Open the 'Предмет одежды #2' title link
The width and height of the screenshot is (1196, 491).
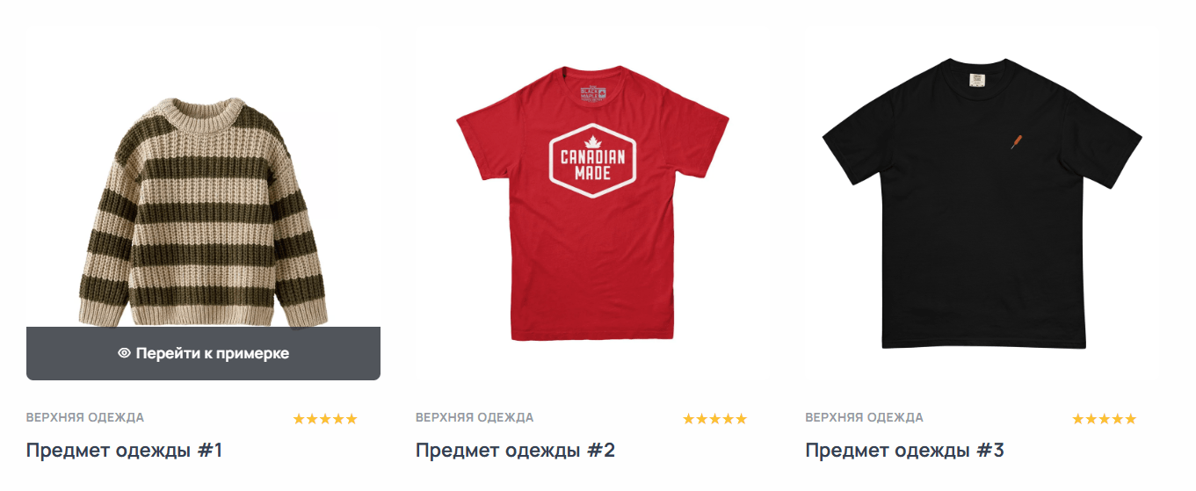[x=516, y=451]
